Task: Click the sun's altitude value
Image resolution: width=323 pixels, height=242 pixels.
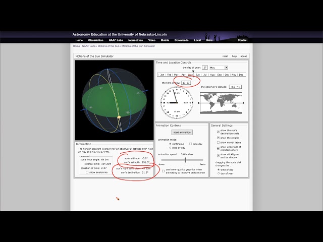Action: click(x=145, y=158)
